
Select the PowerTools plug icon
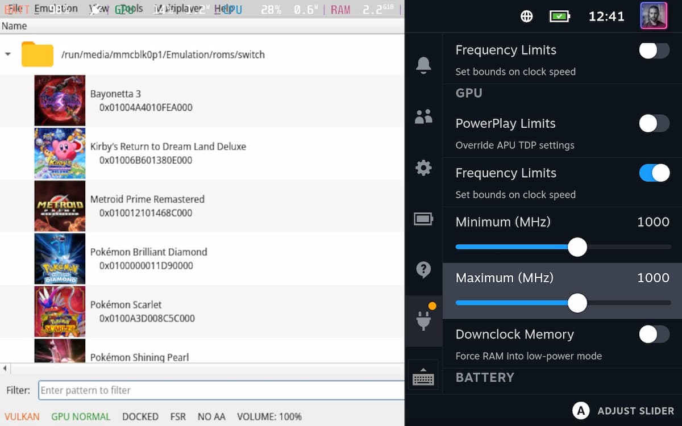(x=423, y=321)
